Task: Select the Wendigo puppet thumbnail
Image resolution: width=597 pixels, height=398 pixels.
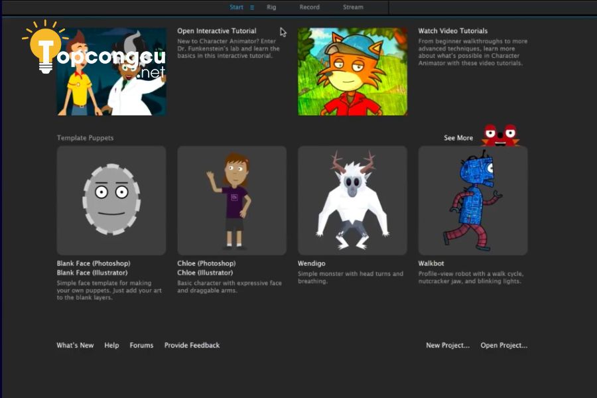Action: pos(353,200)
